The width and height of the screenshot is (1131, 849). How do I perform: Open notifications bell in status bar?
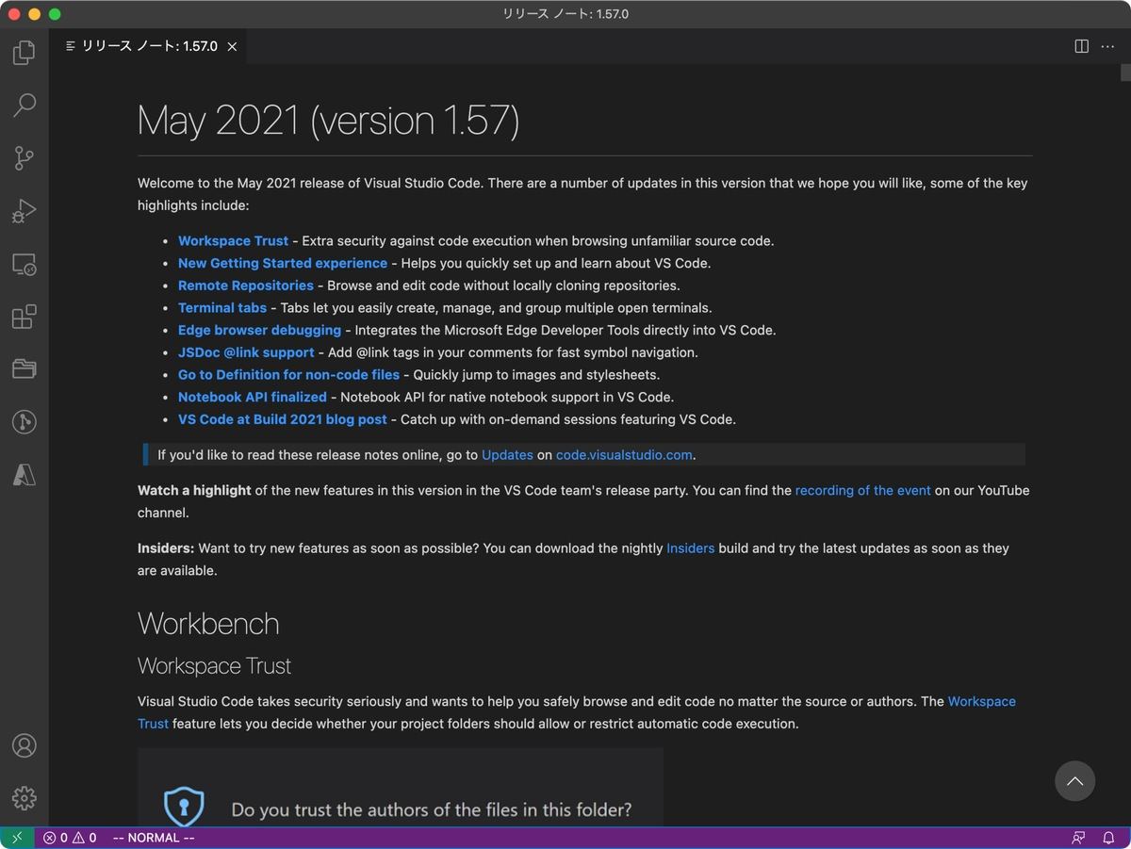[x=1109, y=838]
